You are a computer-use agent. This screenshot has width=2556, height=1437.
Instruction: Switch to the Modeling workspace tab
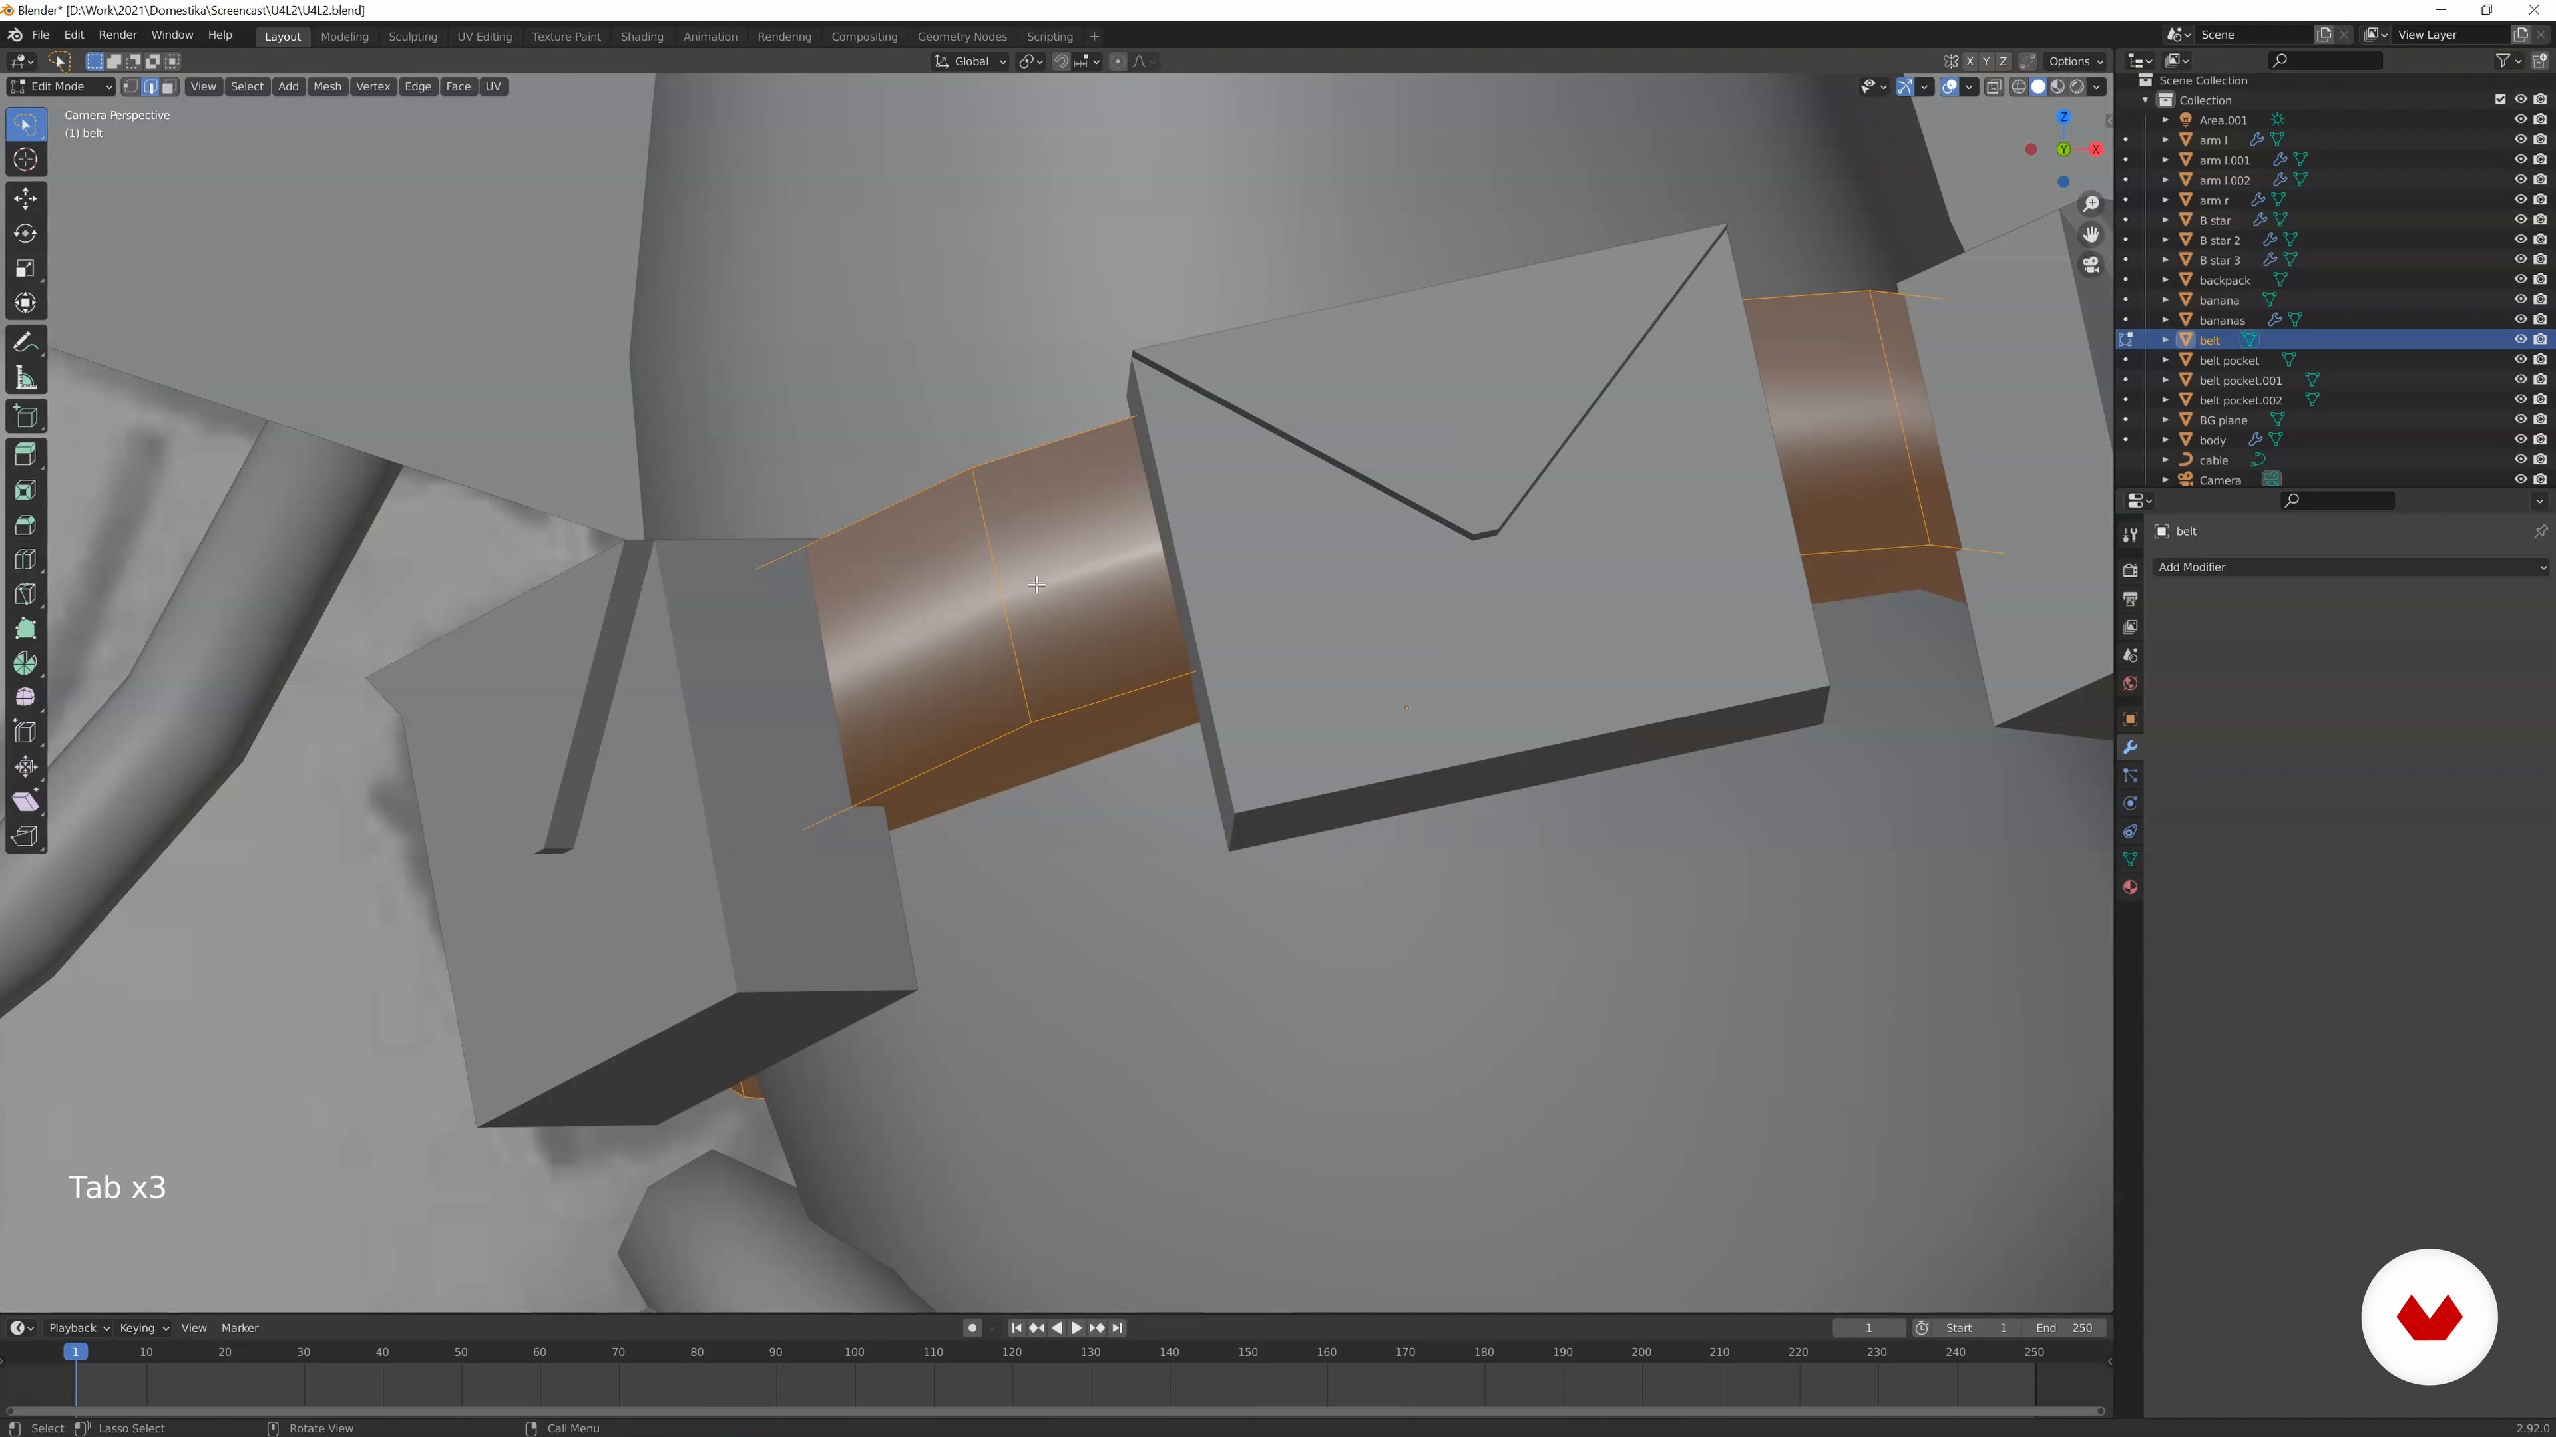coord(344,37)
